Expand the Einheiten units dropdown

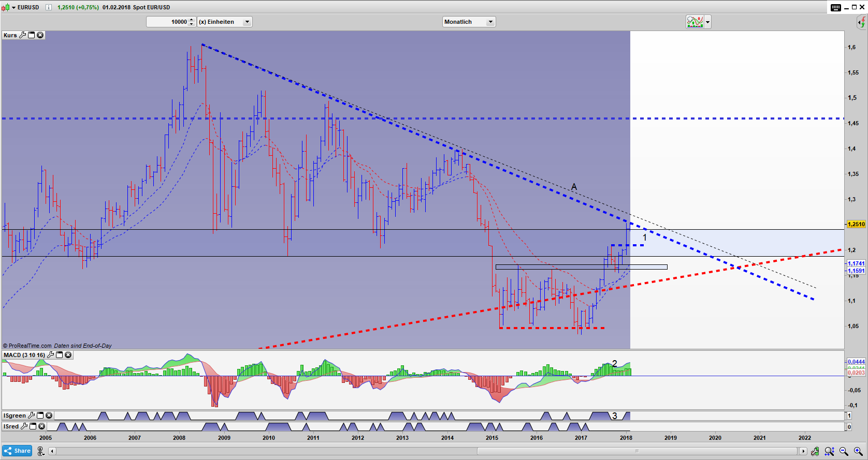247,22
